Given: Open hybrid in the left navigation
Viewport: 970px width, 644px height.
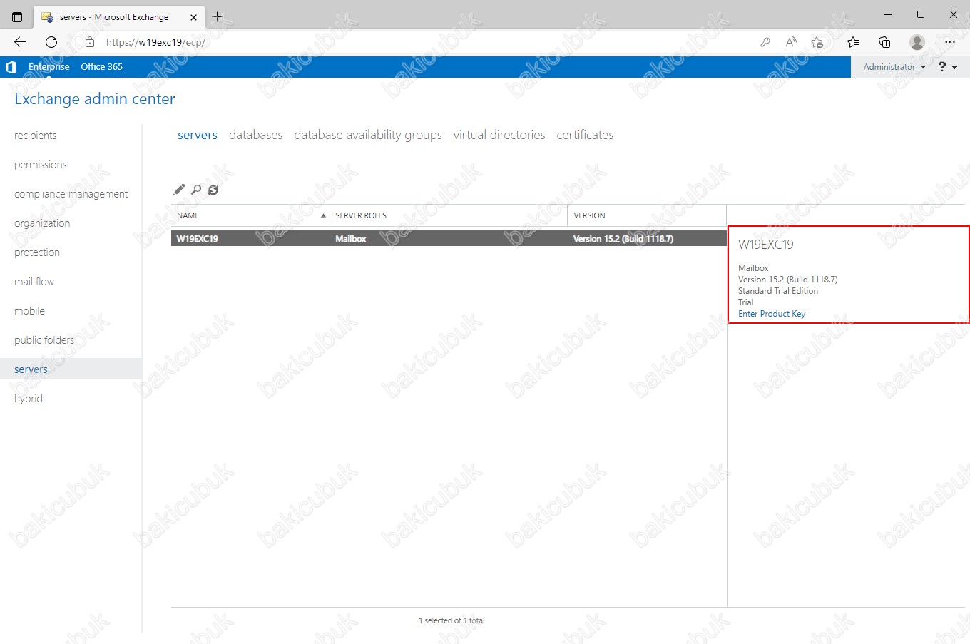Looking at the screenshot, I should click(29, 399).
